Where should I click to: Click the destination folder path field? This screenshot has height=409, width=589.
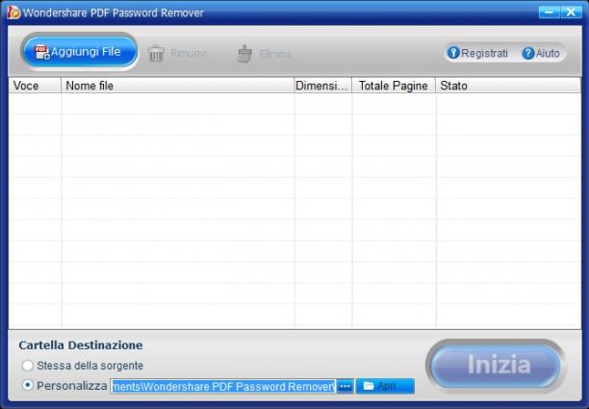223,386
